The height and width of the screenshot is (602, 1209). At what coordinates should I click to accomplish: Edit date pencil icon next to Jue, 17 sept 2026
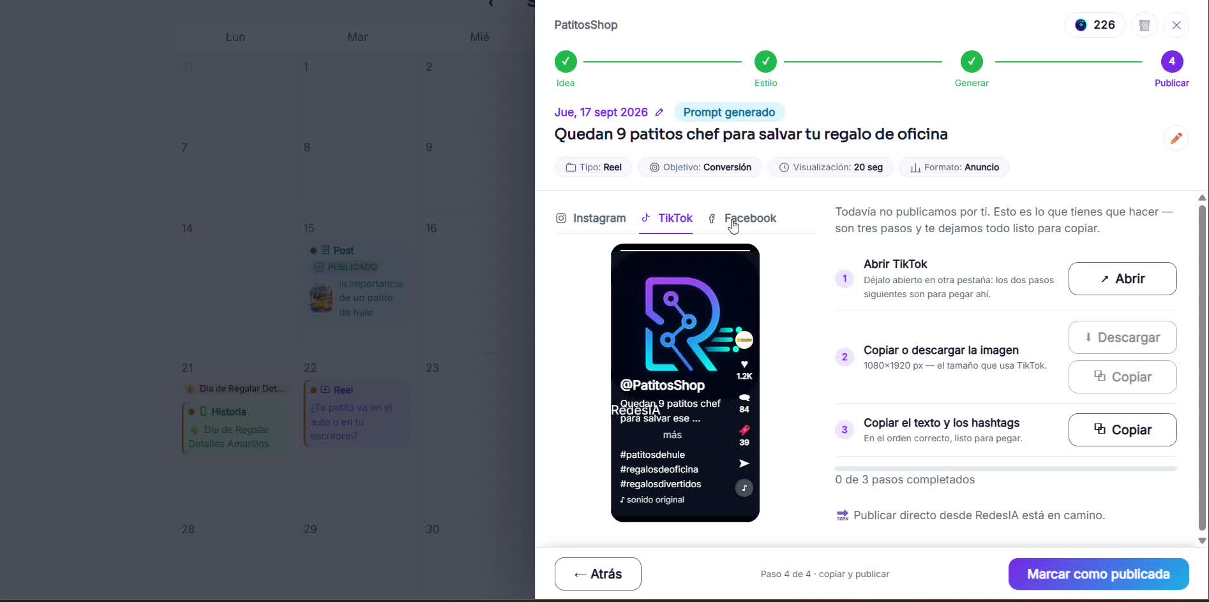point(659,112)
